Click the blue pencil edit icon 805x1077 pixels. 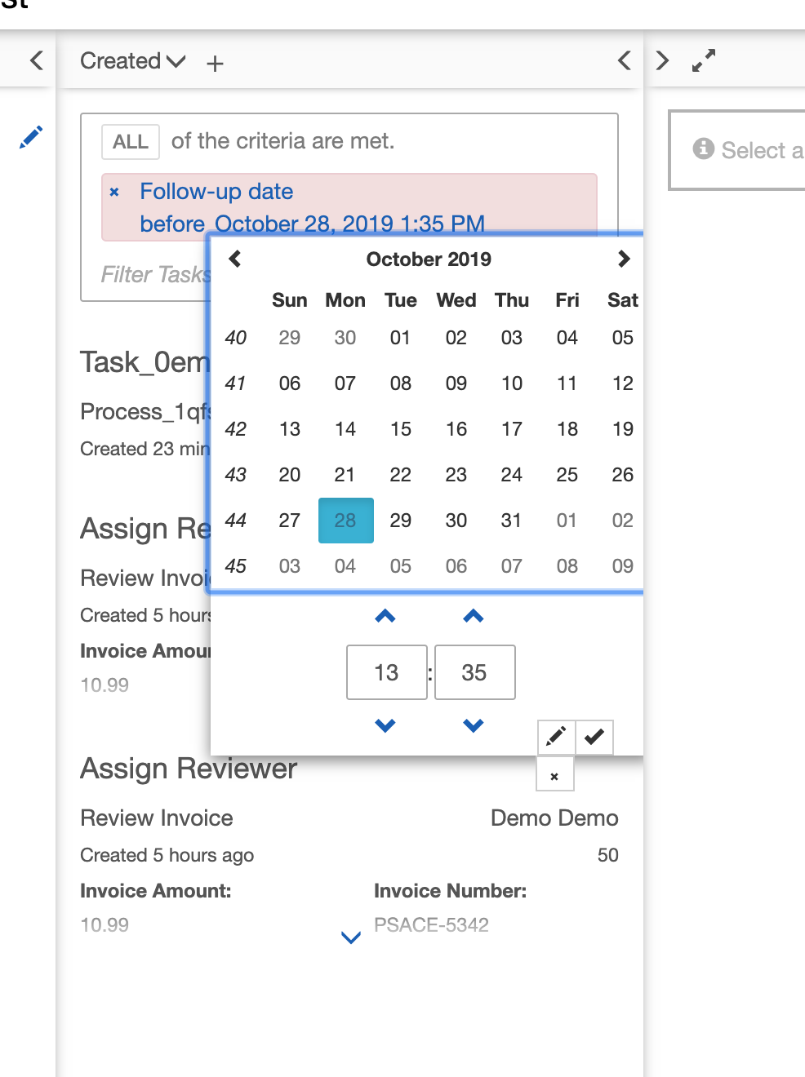pyautogui.click(x=31, y=137)
